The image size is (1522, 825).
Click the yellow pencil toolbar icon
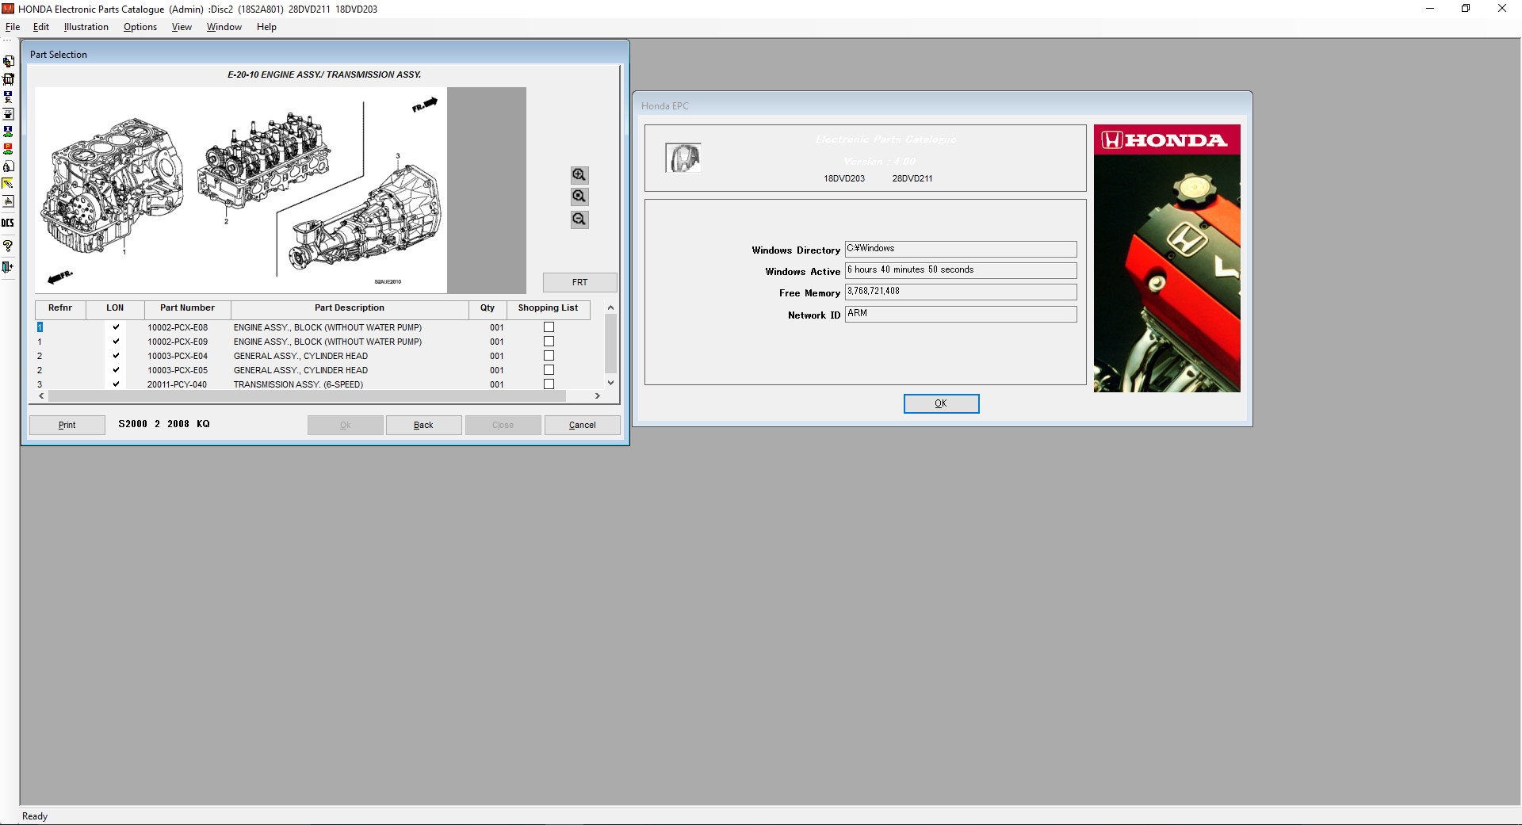8,184
